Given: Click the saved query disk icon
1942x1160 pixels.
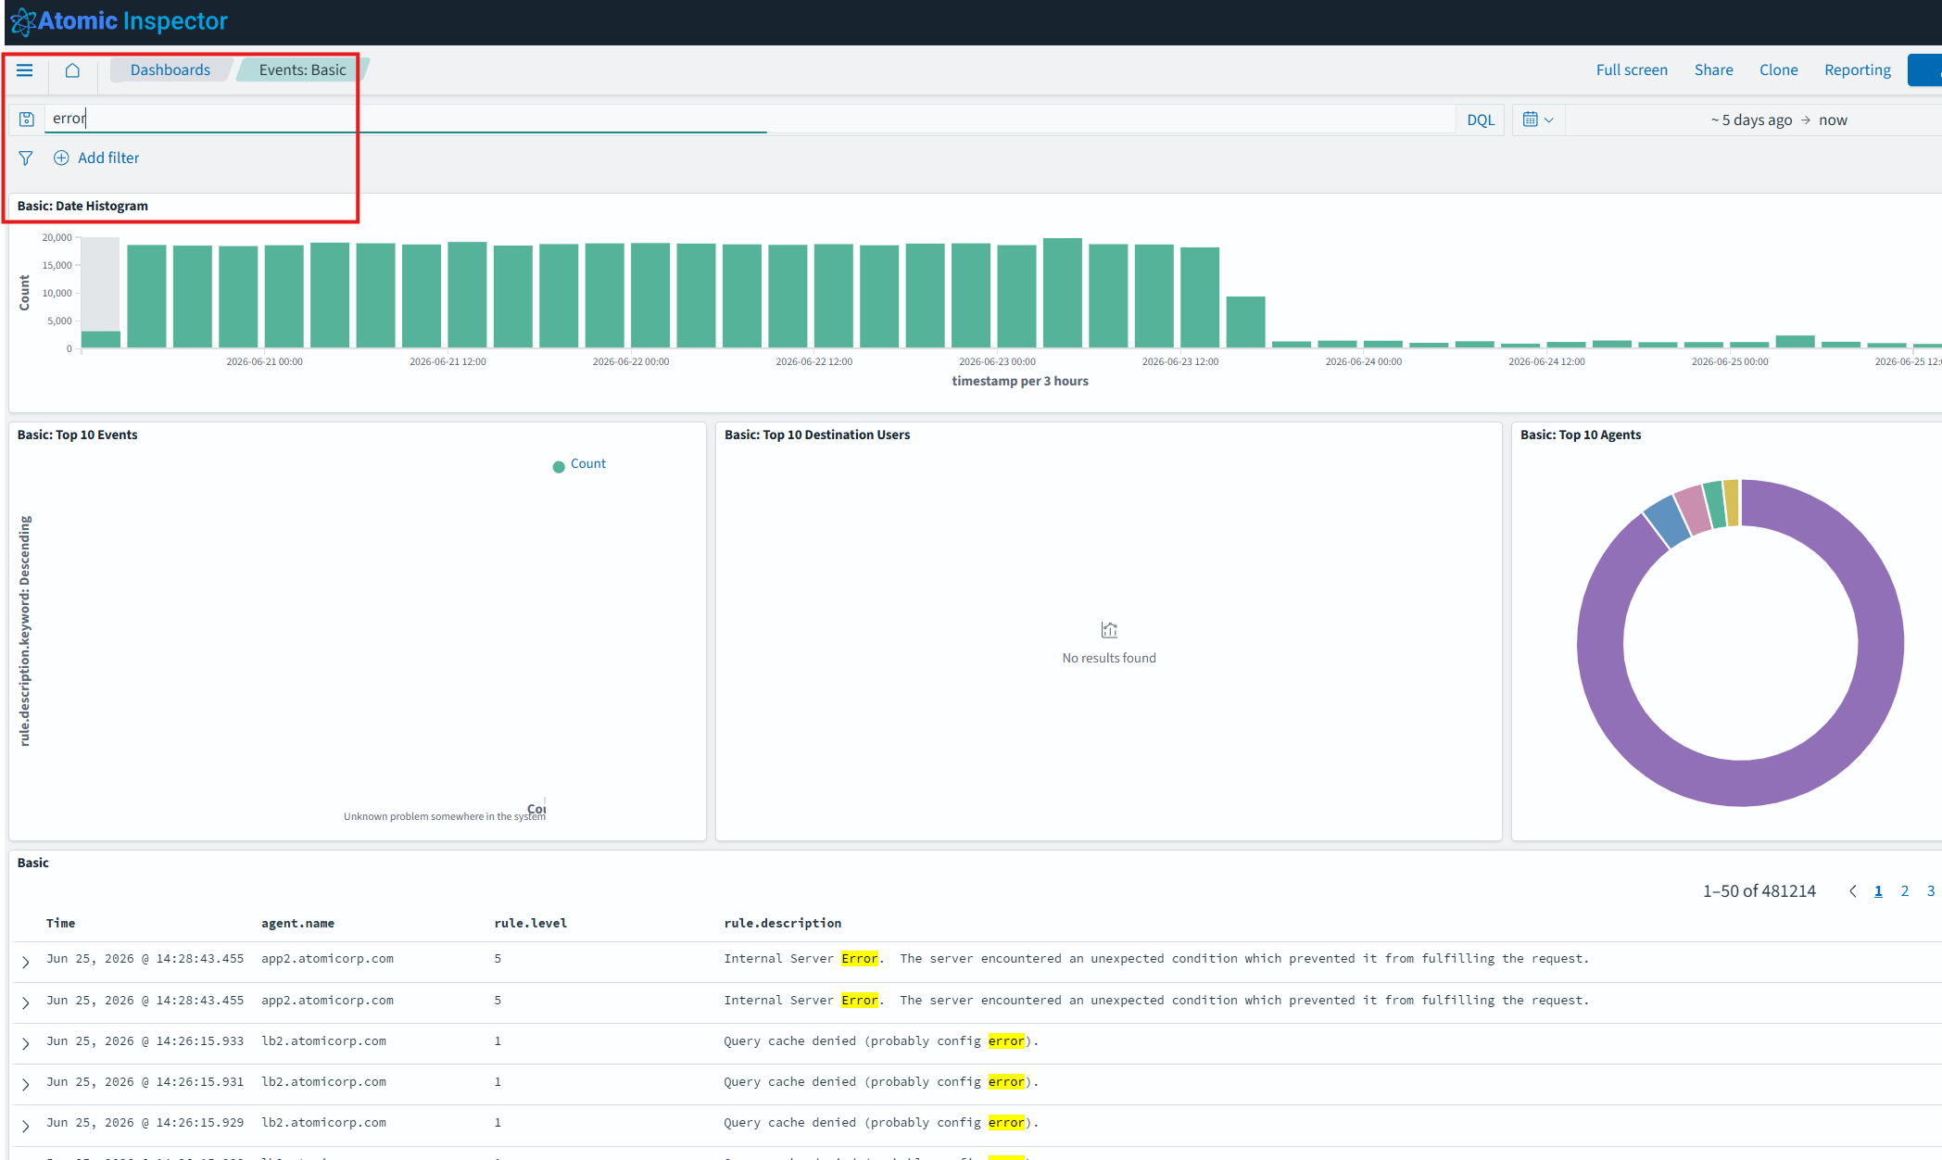Looking at the screenshot, I should pyautogui.click(x=27, y=120).
